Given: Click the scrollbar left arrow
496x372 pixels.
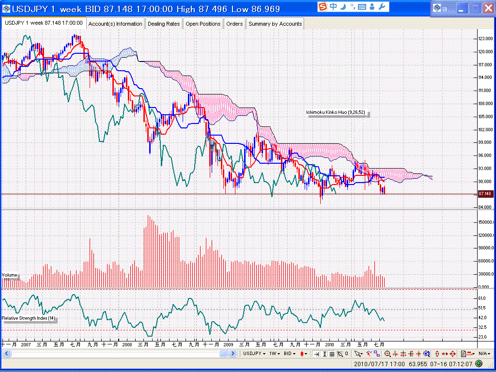Looking at the screenshot, I should (5, 354).
